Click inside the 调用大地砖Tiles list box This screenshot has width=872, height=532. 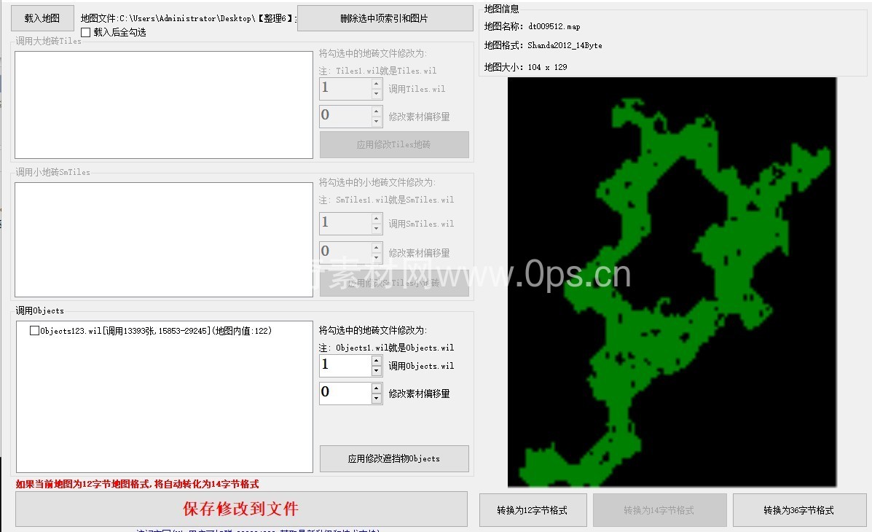click(x=164, y=104)
